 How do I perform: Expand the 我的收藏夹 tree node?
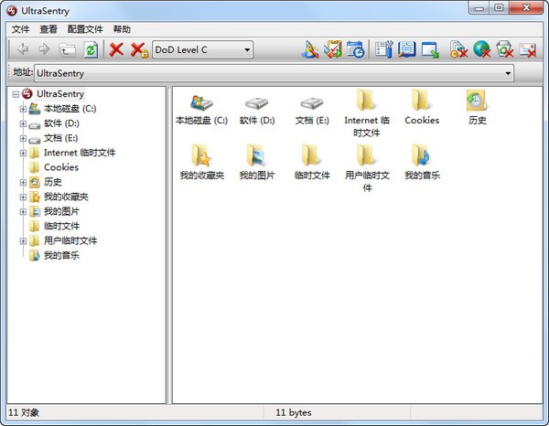(x=23, y=197)
